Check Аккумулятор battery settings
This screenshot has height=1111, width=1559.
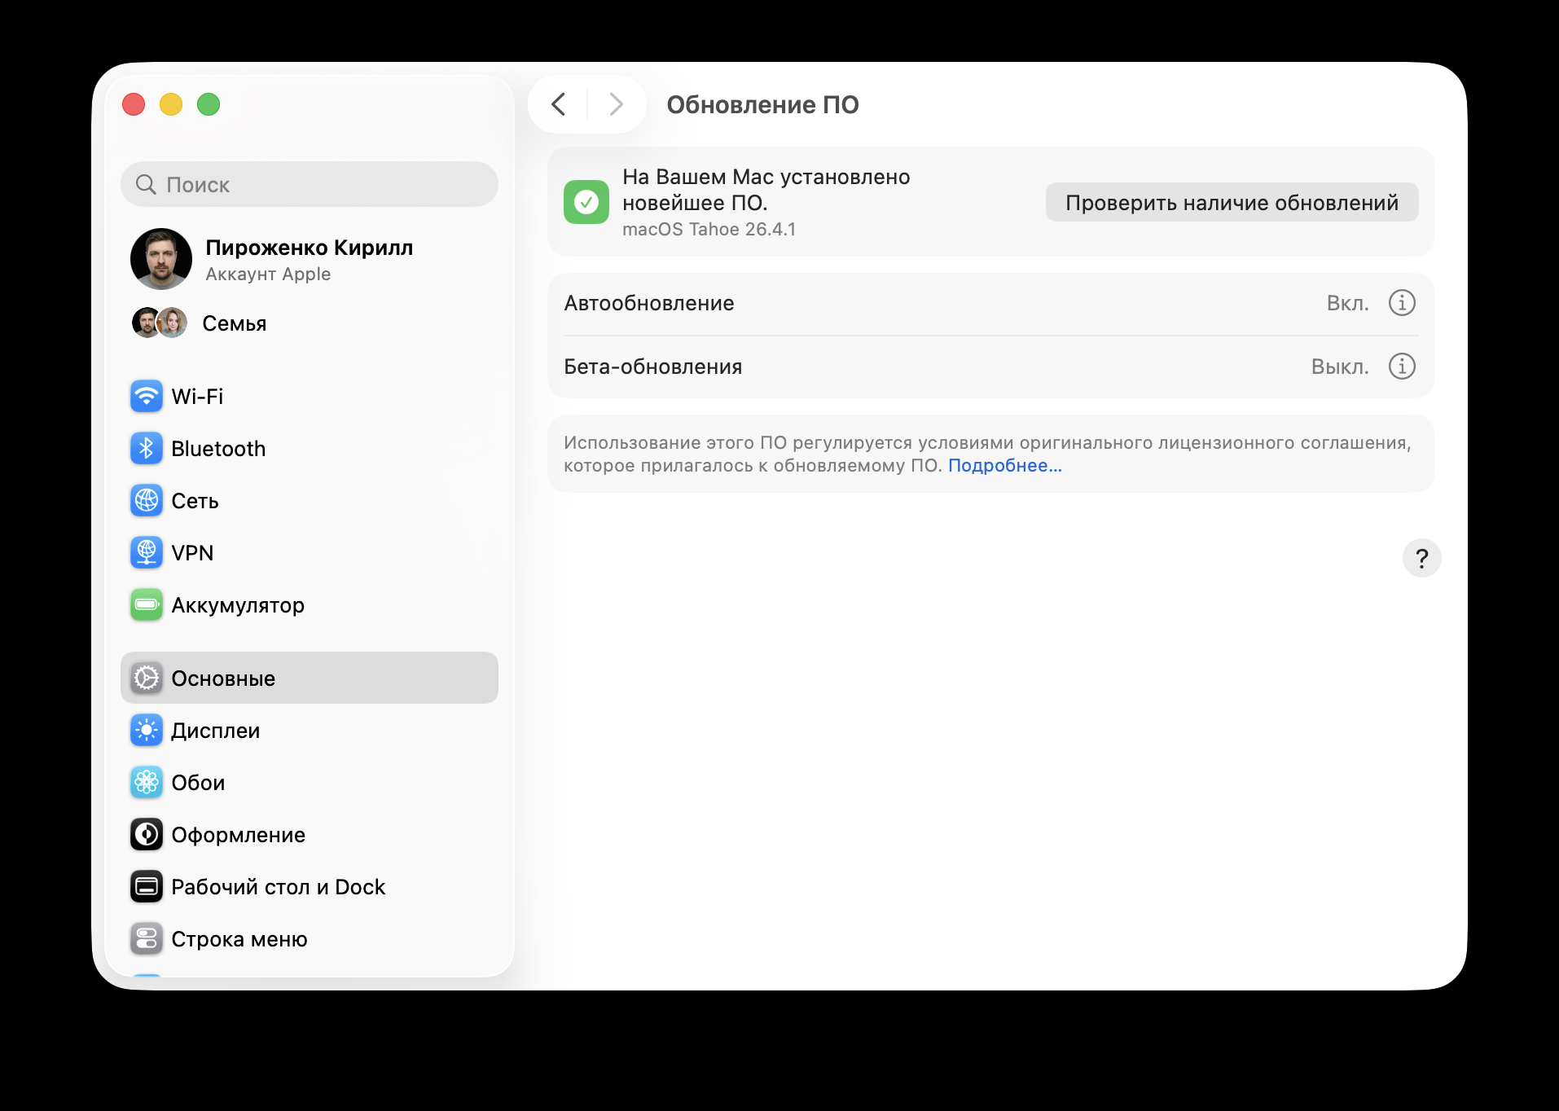click(x=237, y=604)
